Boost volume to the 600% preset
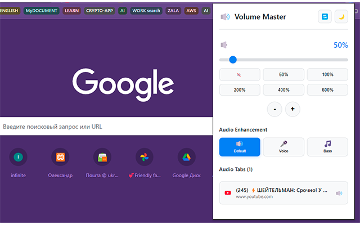360x225 pixels. tap(327, 90)
